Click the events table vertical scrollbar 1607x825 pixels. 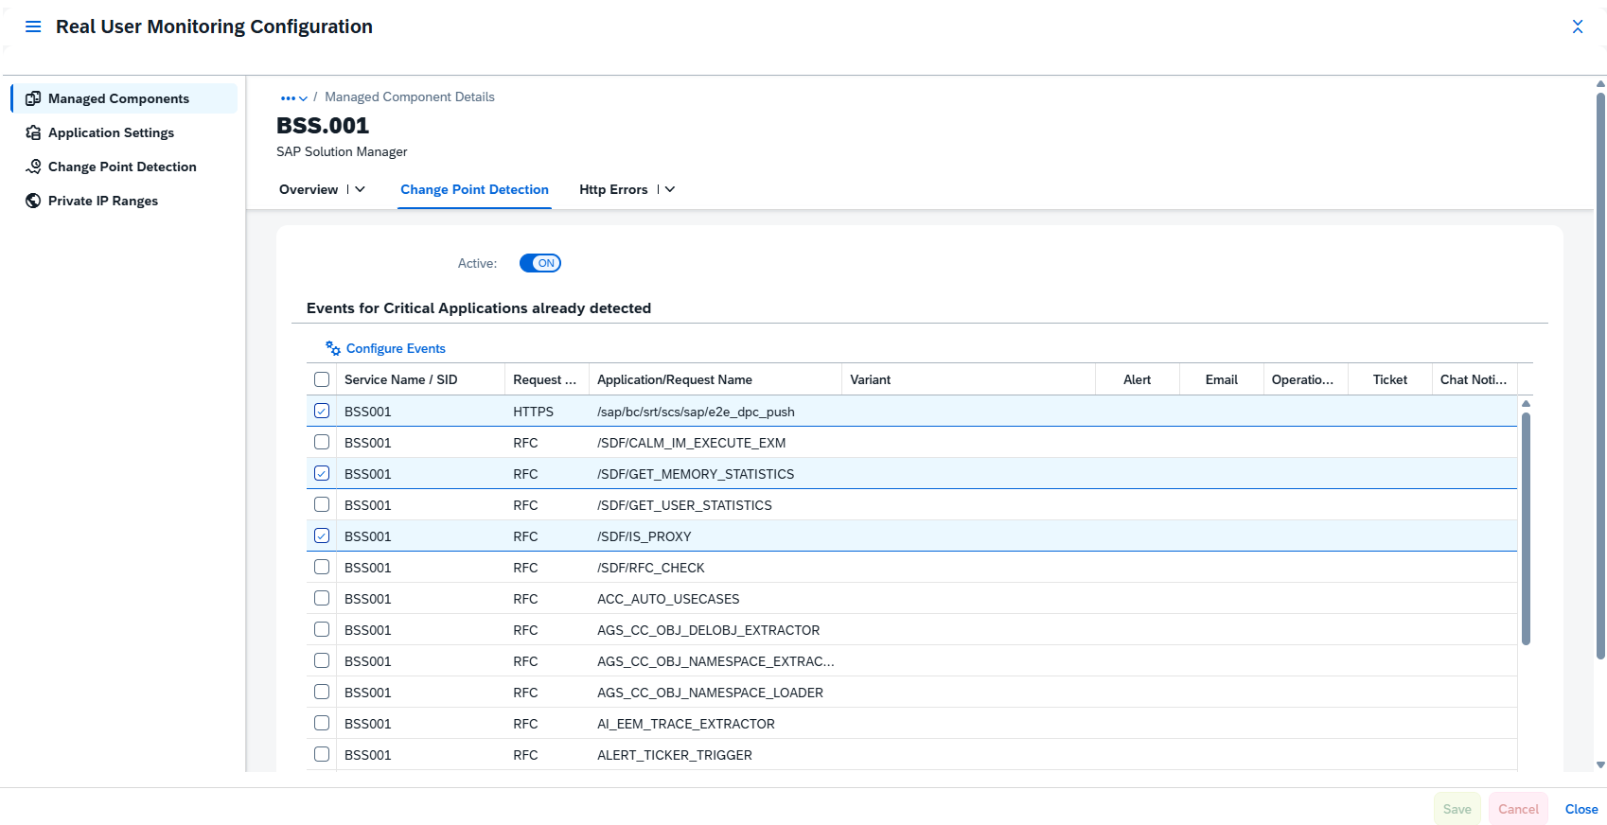pos(1526,528)
